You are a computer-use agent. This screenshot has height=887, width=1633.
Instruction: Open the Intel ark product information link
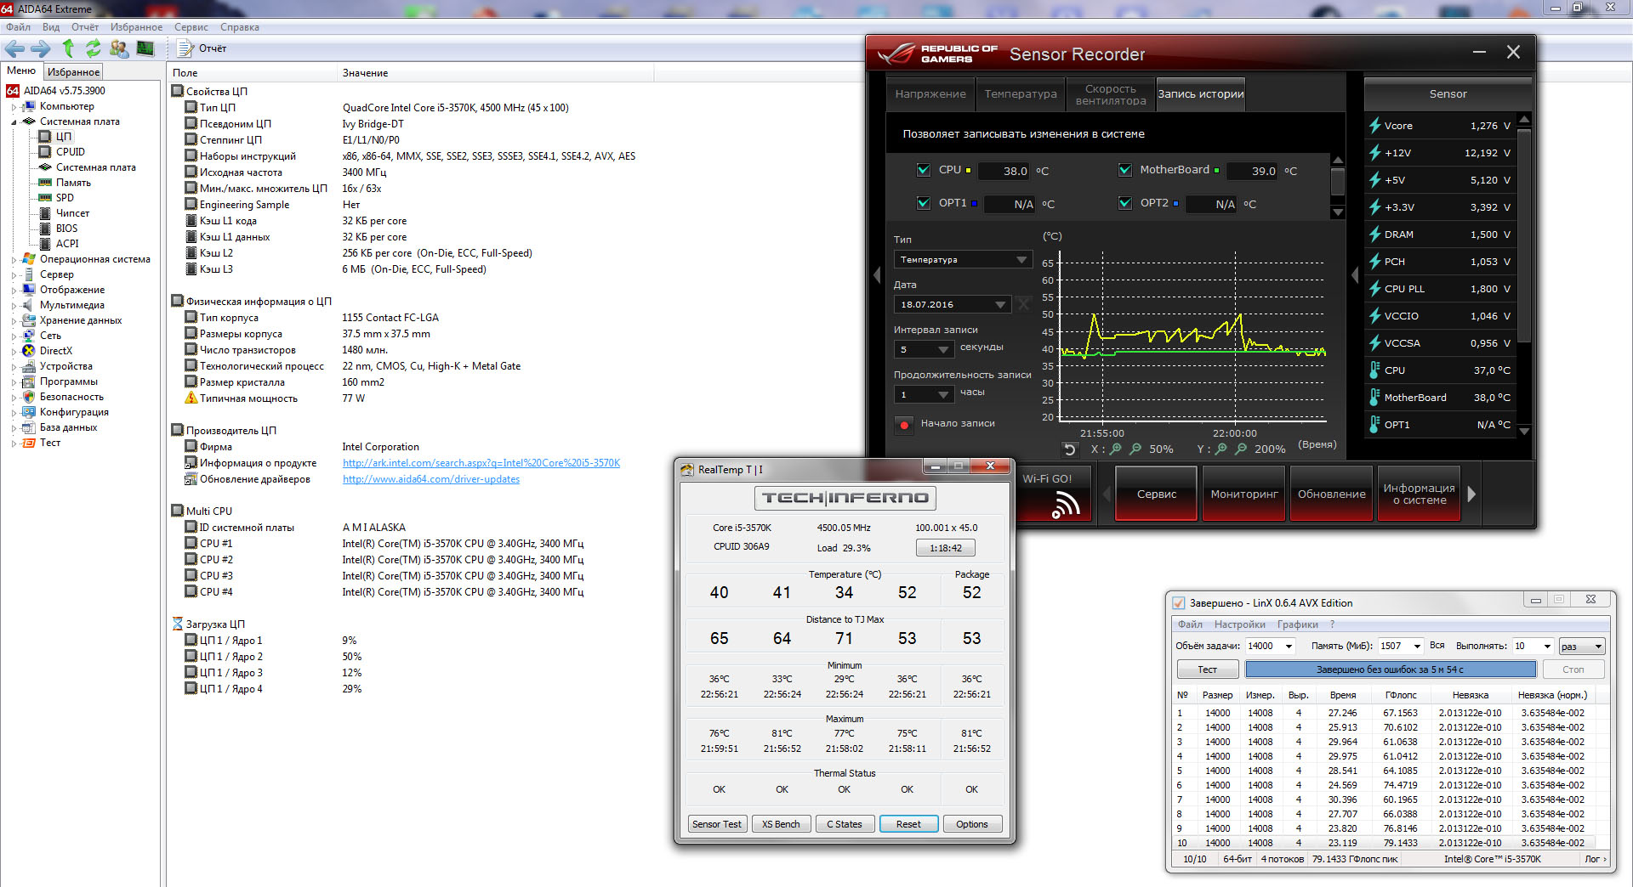[x=481, y=463]
